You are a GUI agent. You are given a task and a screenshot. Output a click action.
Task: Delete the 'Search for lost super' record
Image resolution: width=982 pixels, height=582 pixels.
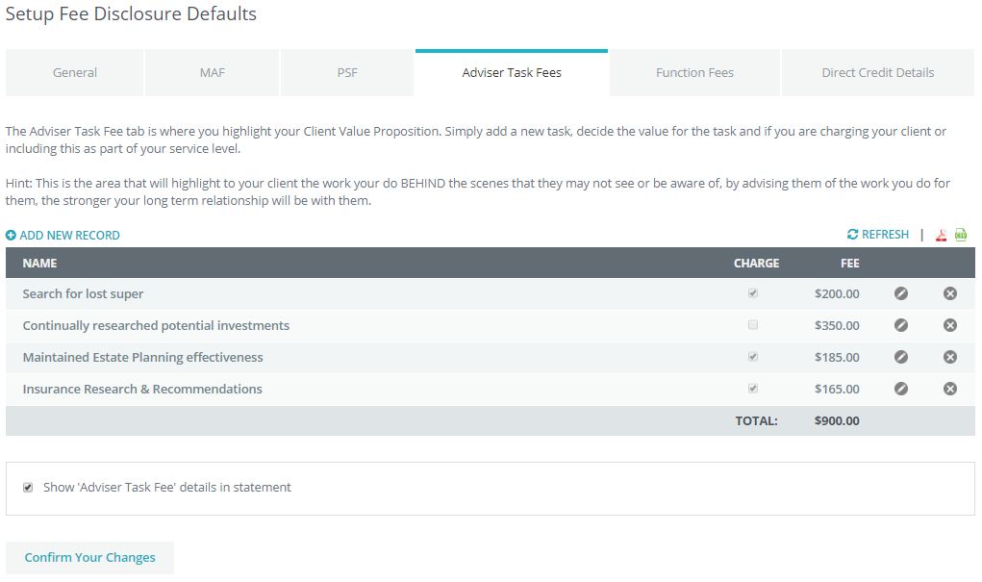coord(950,293)
